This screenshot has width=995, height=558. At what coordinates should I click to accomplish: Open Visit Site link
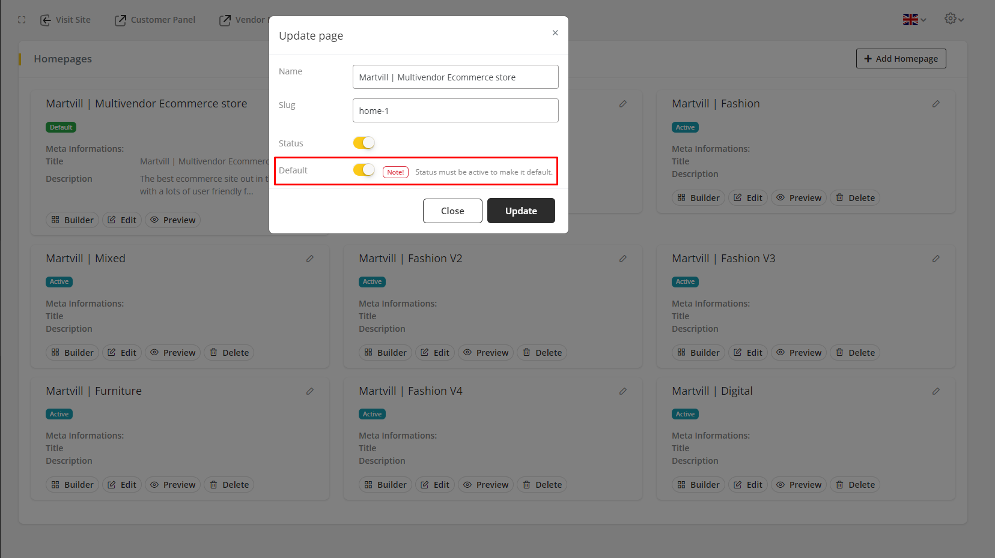tap(65, 20)
